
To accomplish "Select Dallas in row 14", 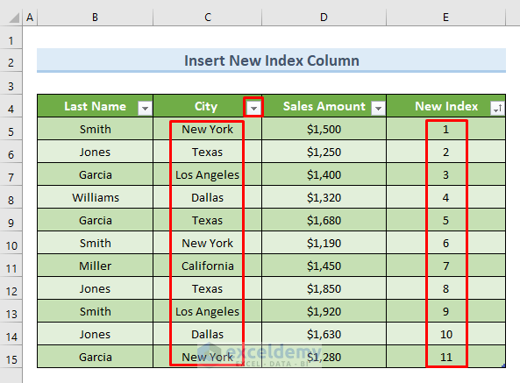I will coord(208,334).
